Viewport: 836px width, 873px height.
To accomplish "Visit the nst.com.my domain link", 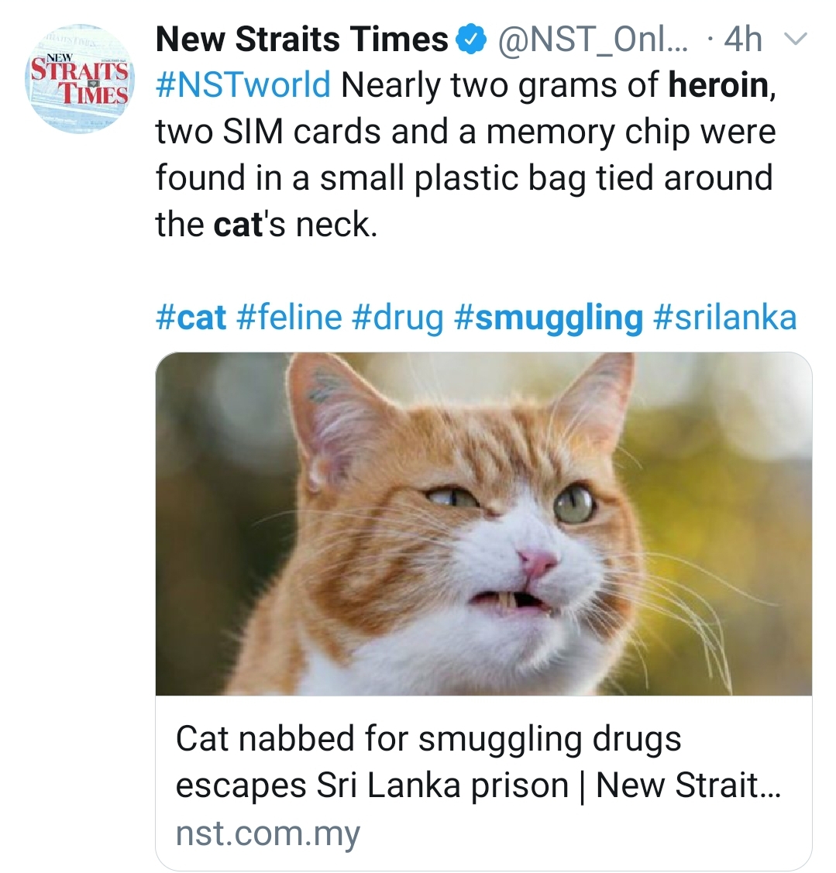I will tap(268, 833).
